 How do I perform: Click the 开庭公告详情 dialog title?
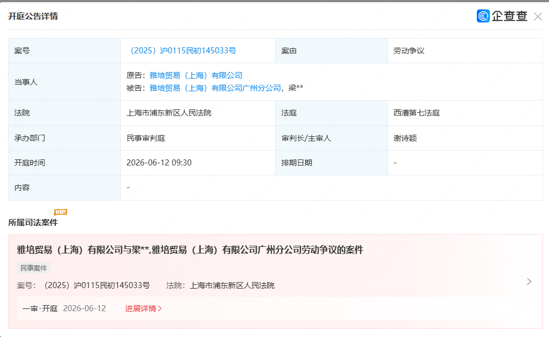(x=35, y=16)
